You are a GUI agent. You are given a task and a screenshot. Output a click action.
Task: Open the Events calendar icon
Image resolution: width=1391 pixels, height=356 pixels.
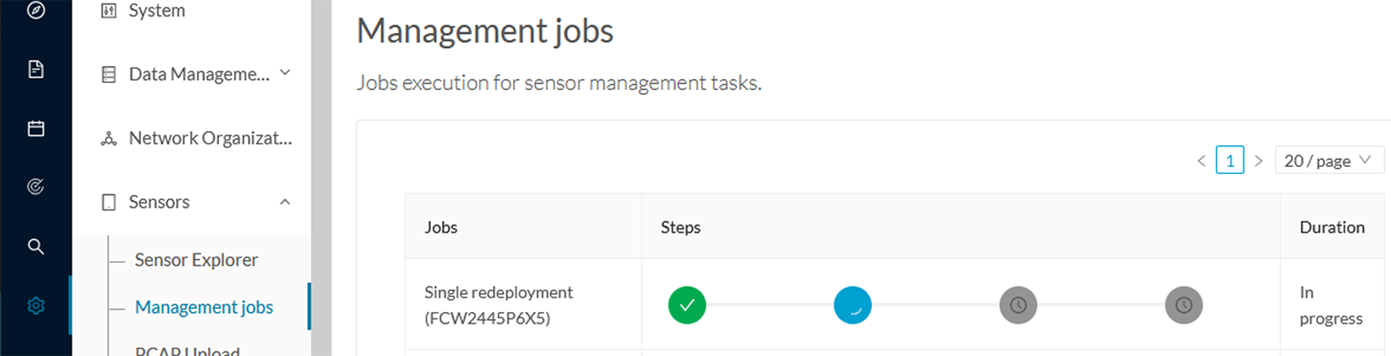(x=36, y=128)
